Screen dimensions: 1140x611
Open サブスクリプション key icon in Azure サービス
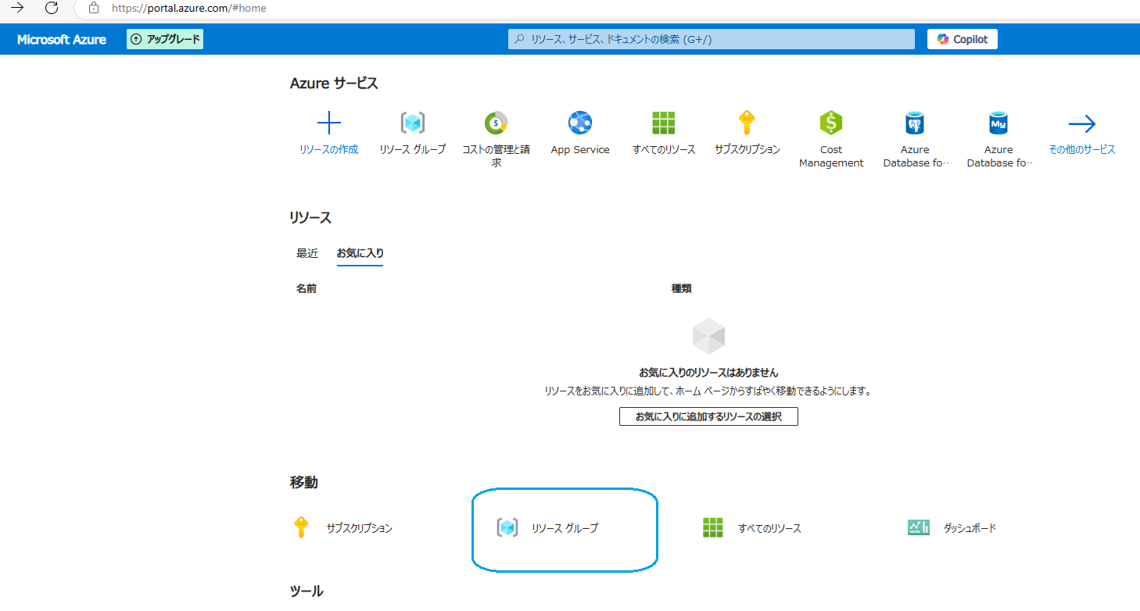pyautogui.click(x=747, y=123)
